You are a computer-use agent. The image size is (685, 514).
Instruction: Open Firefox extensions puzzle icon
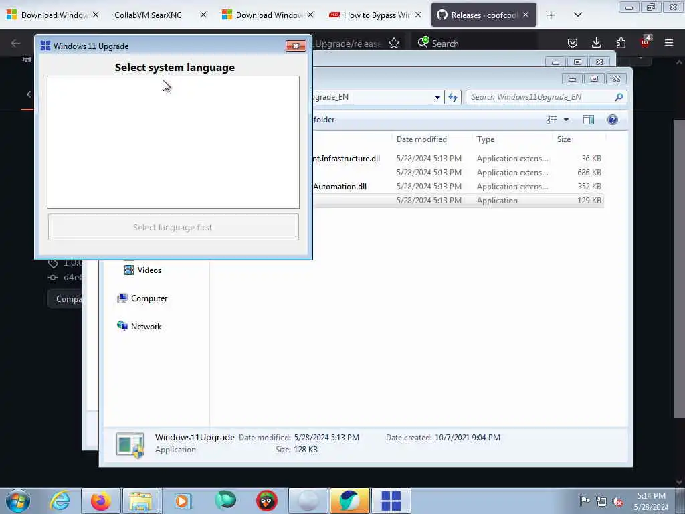click(621, 43)
